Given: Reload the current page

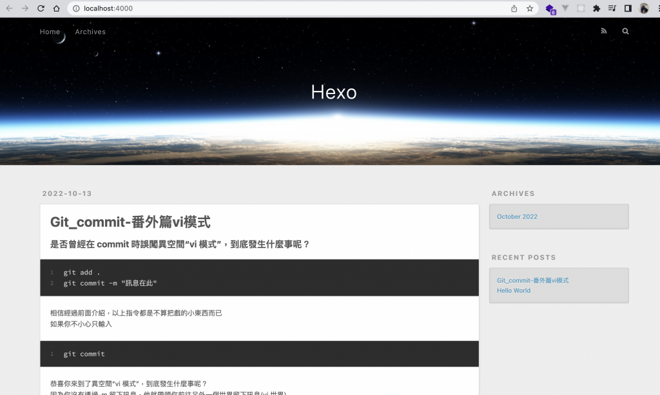Looking at the screenshot, I should (41, 8).
